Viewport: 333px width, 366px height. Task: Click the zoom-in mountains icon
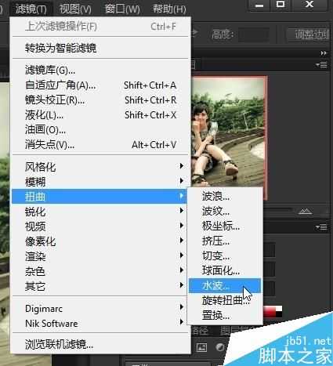point(306,211)
